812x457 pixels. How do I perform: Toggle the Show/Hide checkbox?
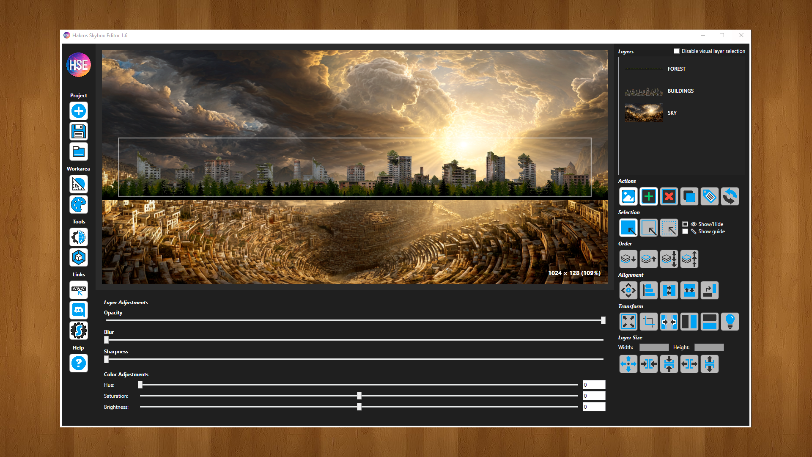click(x=685, y=224)
